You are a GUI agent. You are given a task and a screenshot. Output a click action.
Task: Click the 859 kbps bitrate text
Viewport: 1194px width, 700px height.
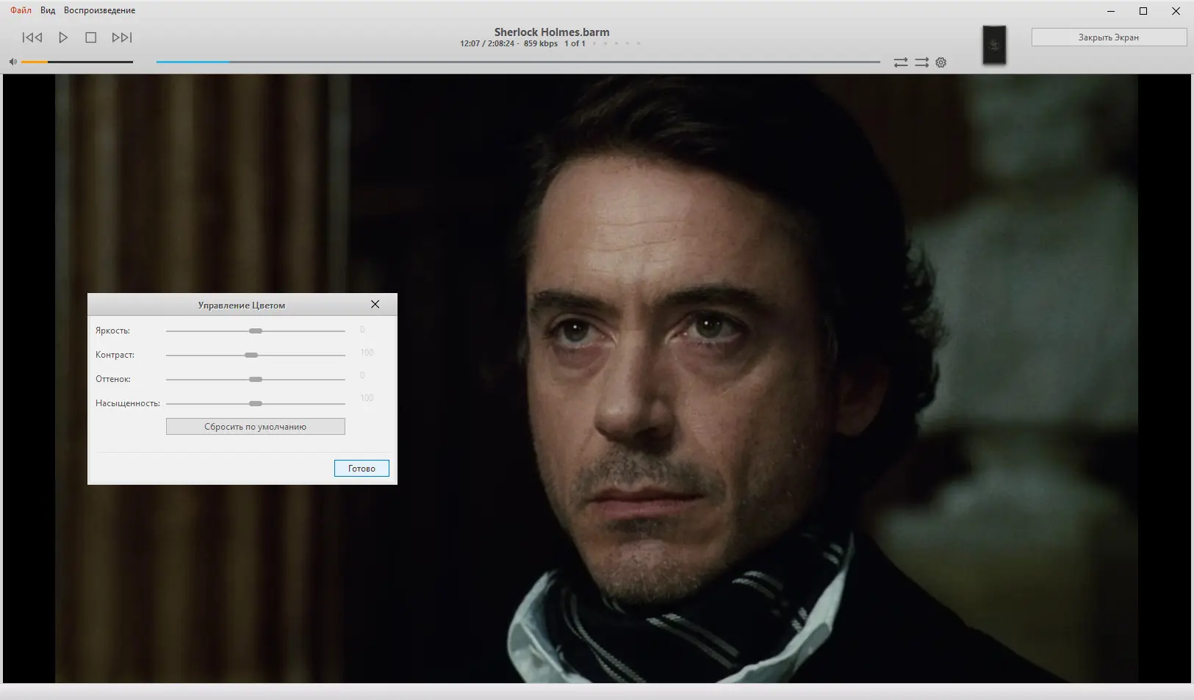(541, 44)
